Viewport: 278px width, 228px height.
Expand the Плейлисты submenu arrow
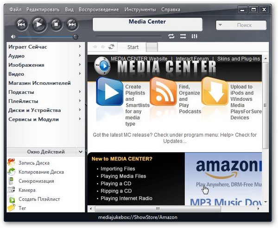pos(80,101)
